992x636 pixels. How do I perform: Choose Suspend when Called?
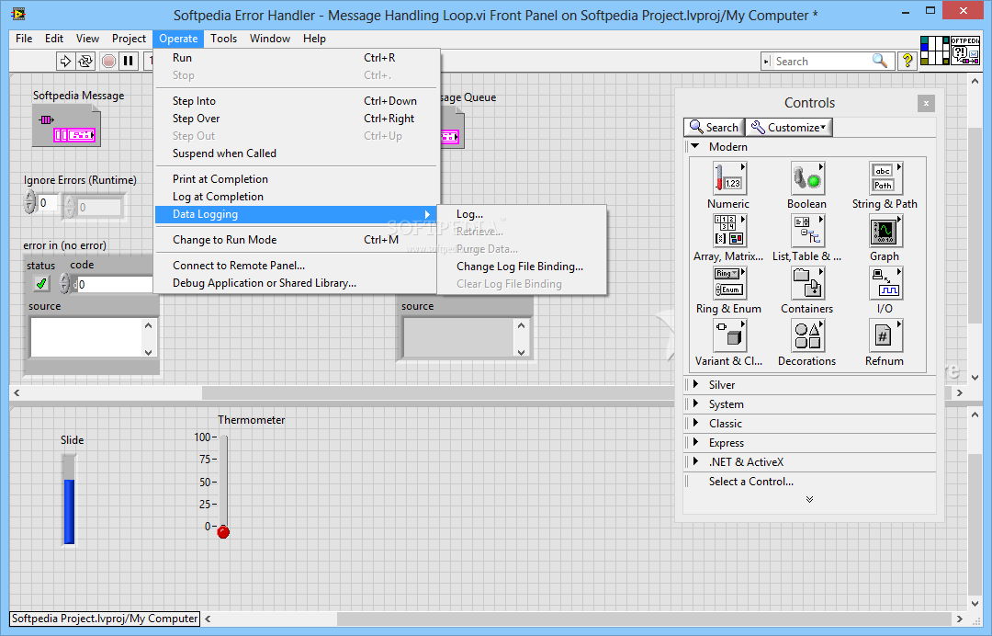tap(296, 153)
